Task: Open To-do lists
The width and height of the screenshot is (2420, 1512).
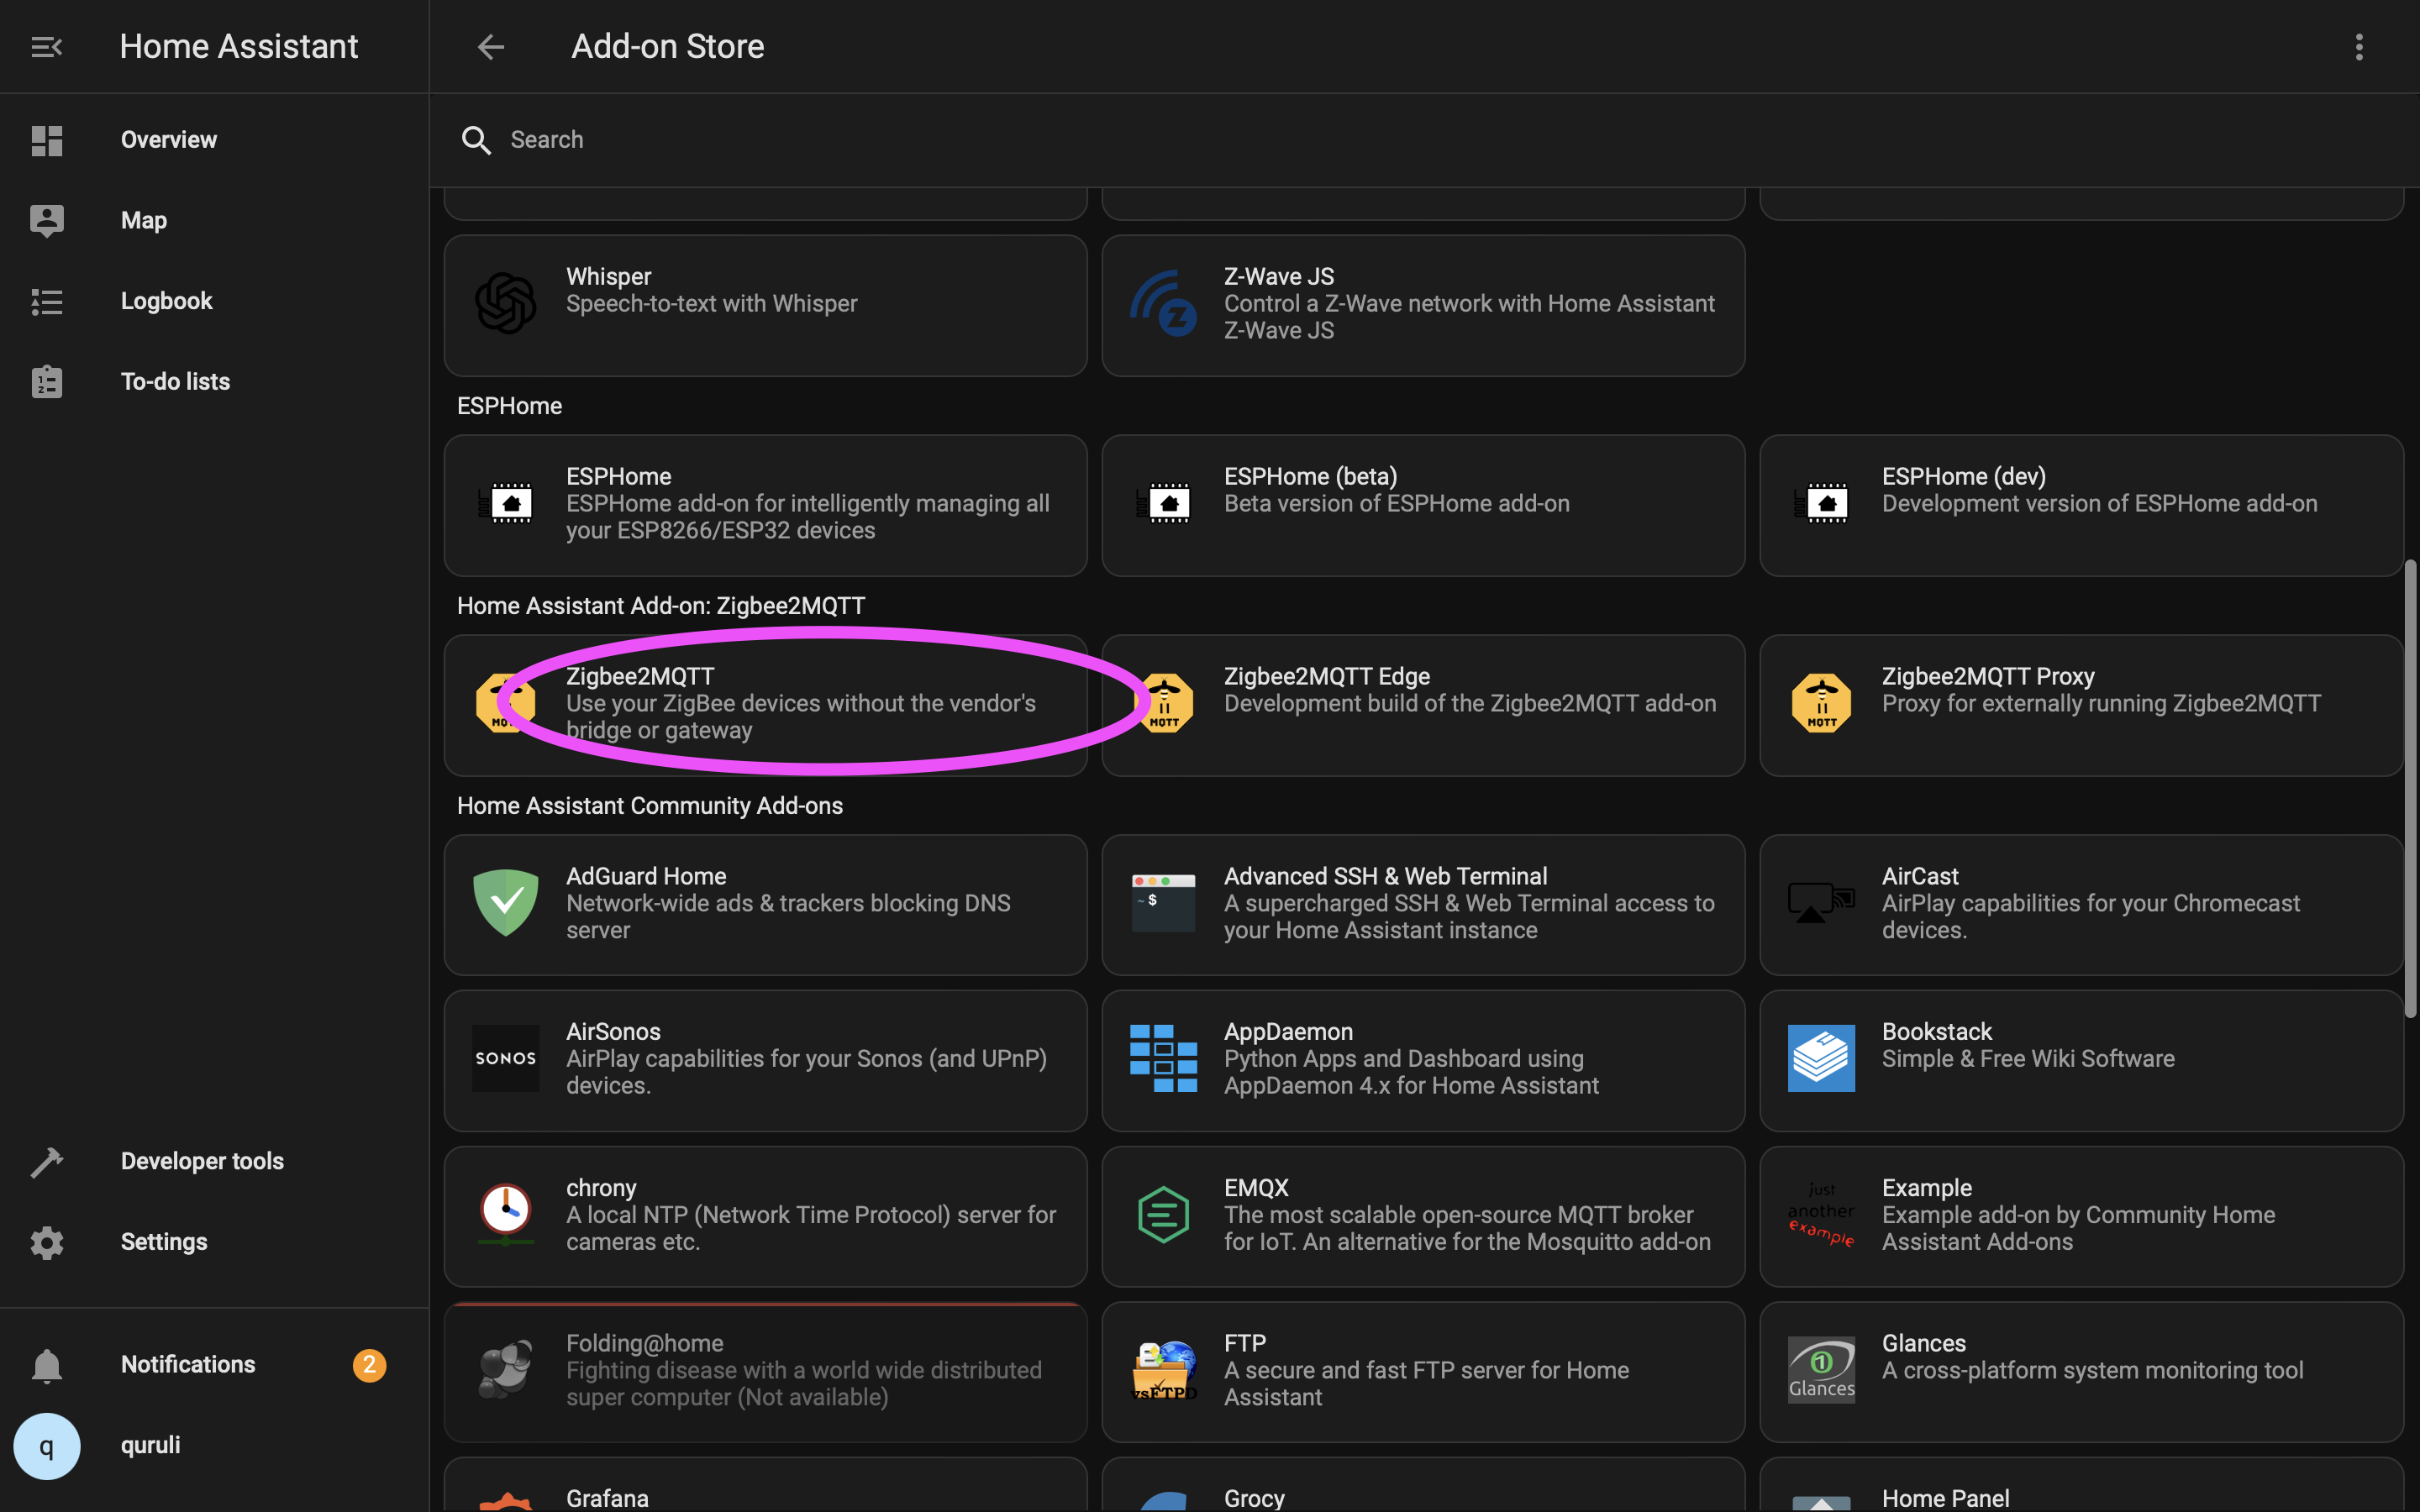Action: pyautogui.click(x=175, y=382)
